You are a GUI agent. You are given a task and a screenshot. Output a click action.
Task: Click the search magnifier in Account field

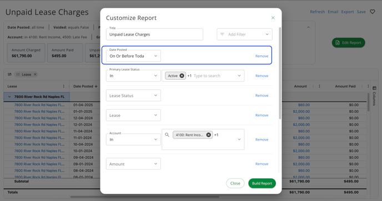pos(167,135)
